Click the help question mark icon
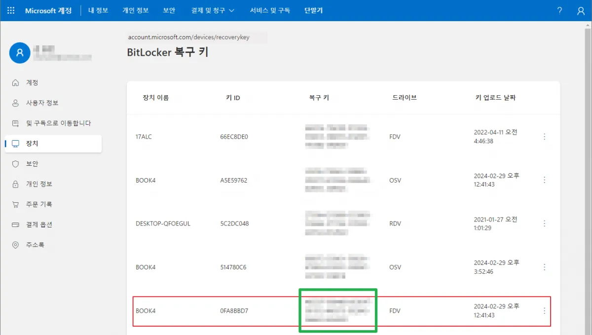Screen dimensions: 592x335 pos(559,10)
